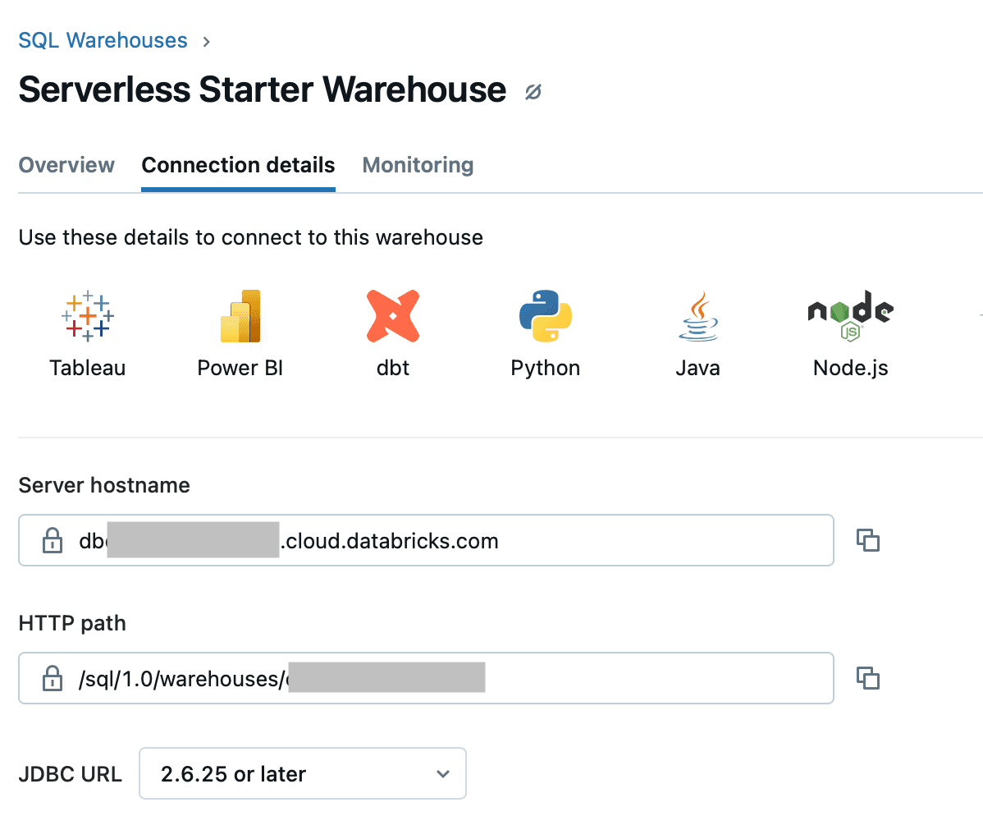
Task: Click inside the Server hostname field
Action: [x=427, y=540]
